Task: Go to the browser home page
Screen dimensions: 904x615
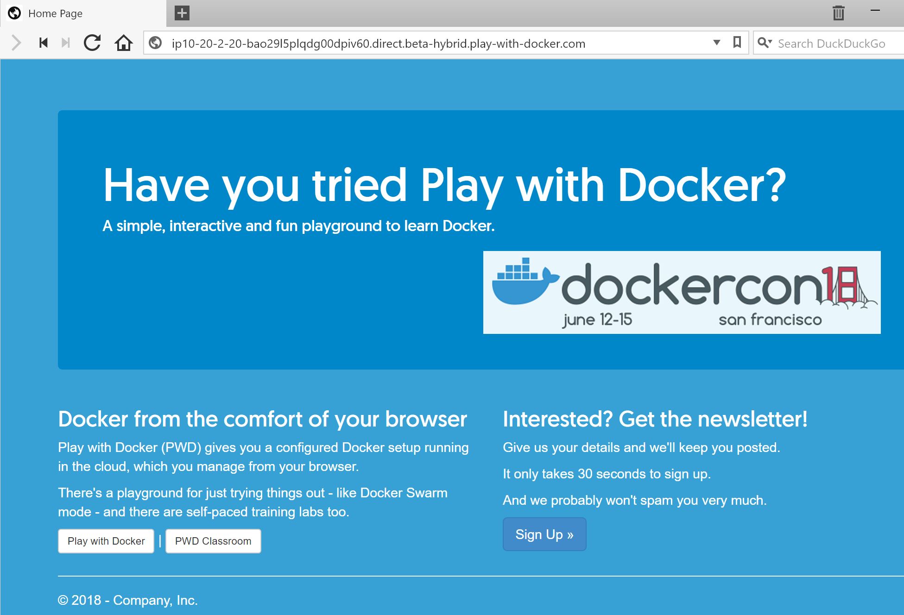Action: (124, 43)
